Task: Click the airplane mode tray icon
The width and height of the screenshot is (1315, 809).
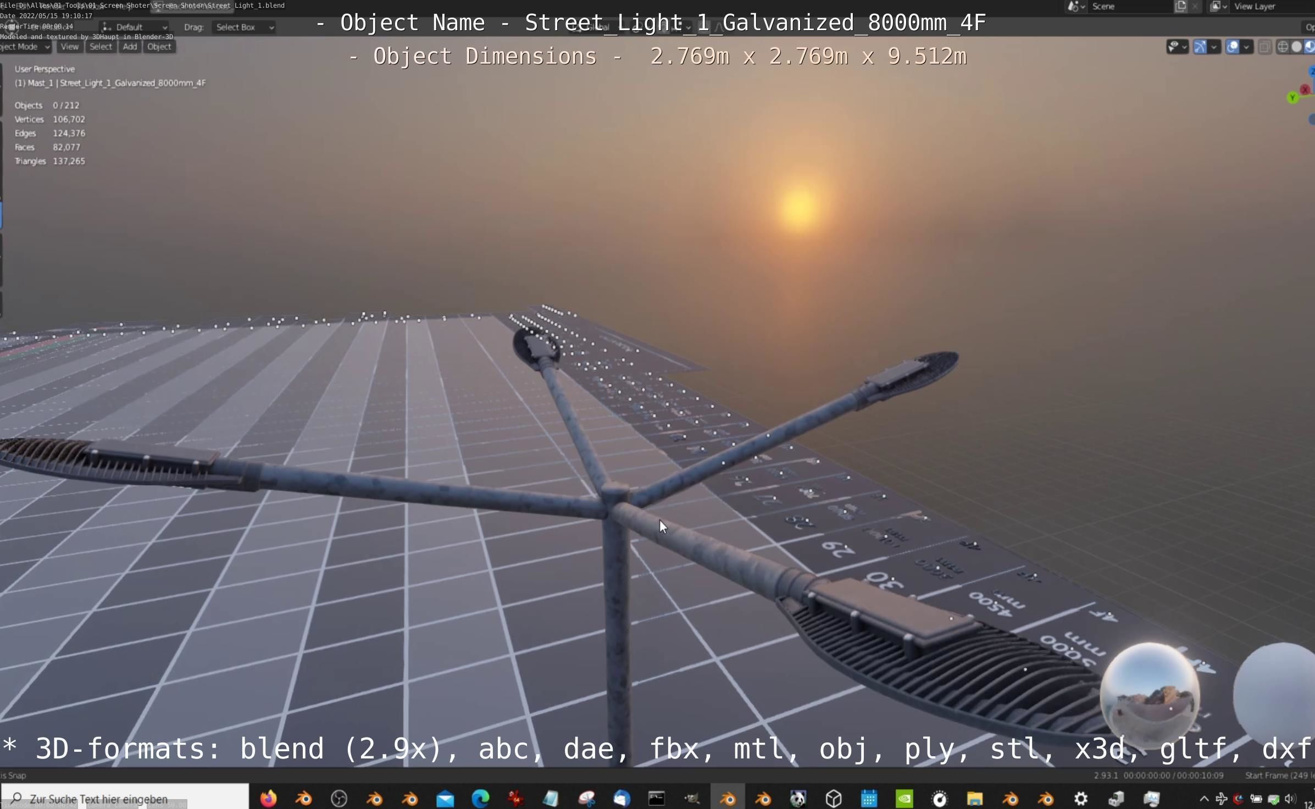Action: coord(1221,799)
